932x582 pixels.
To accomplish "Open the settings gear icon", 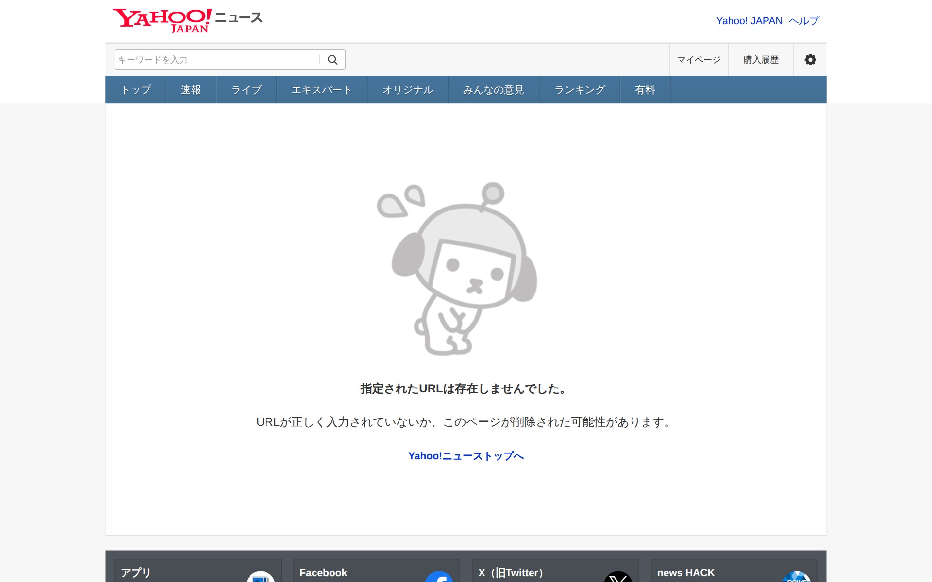I will [810, 60].
